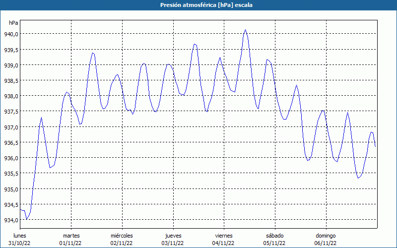Click the 938,0 axis value
This screenshot has height=248, width=397.
point(11,96)
